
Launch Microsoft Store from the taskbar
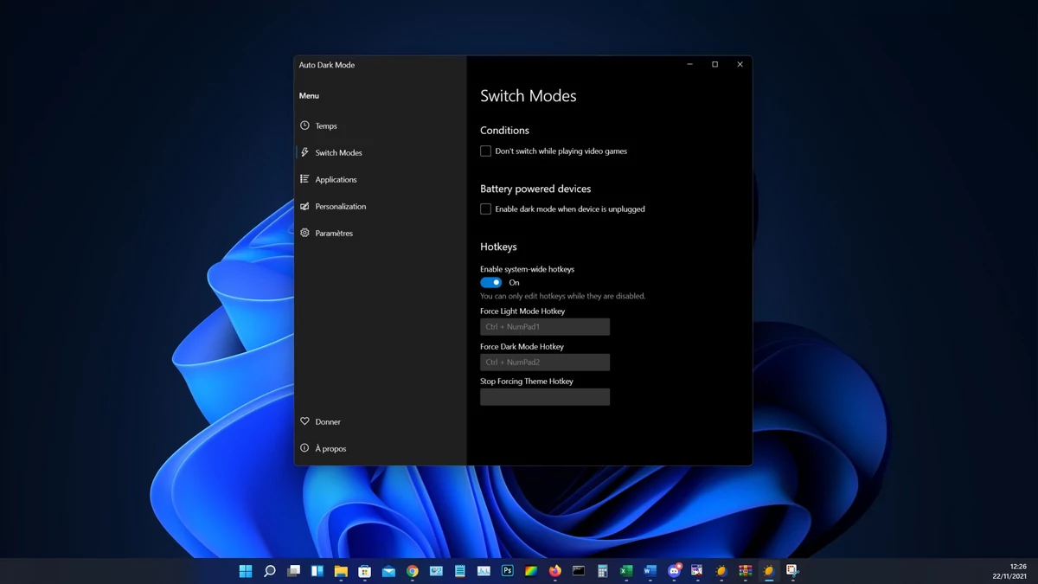(365, 571)
